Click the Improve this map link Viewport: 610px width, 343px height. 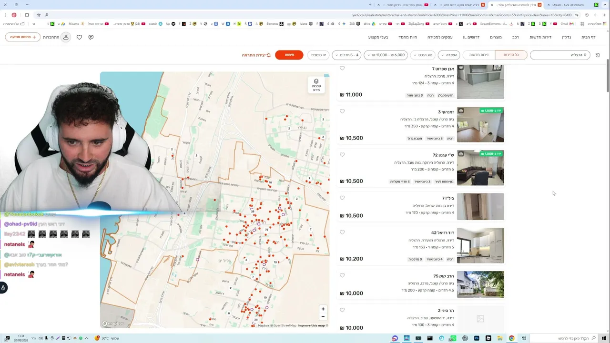[x=311, y=325]
